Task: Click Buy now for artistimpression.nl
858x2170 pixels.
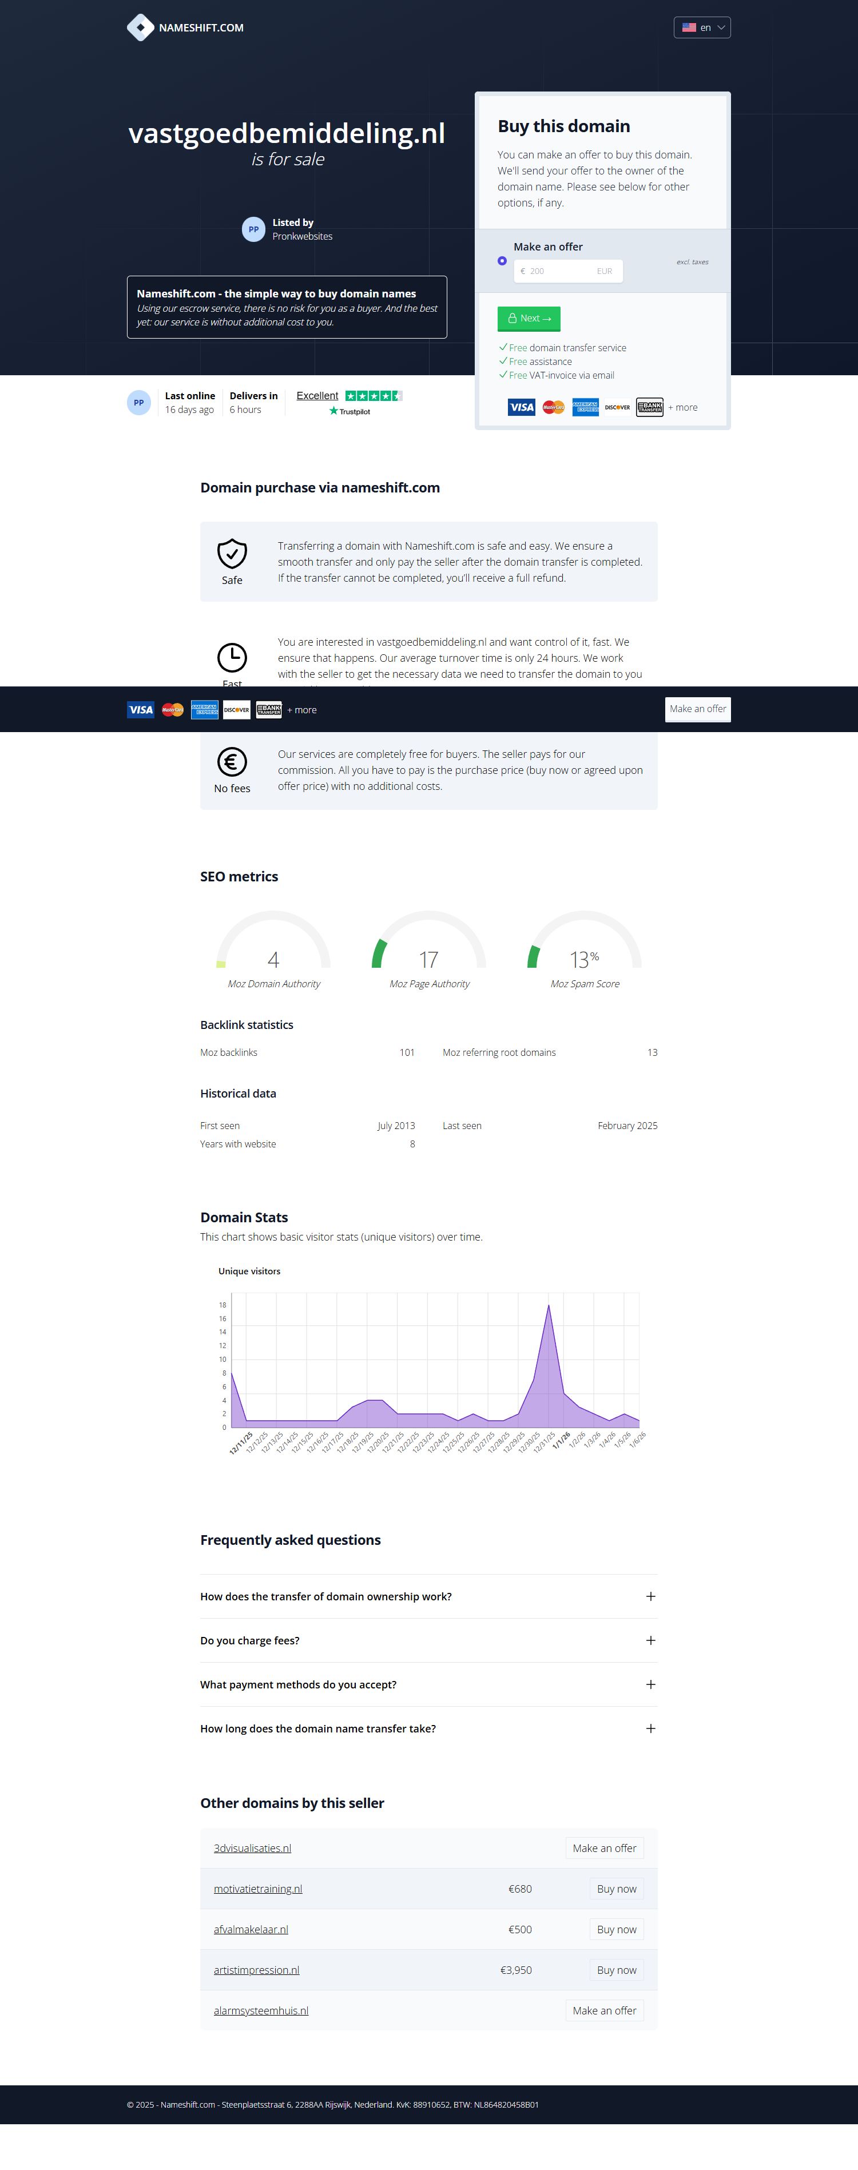Action: coord(616,1969)
